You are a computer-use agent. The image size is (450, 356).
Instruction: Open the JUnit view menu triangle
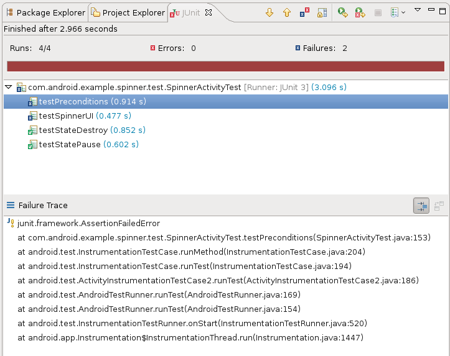418,10
